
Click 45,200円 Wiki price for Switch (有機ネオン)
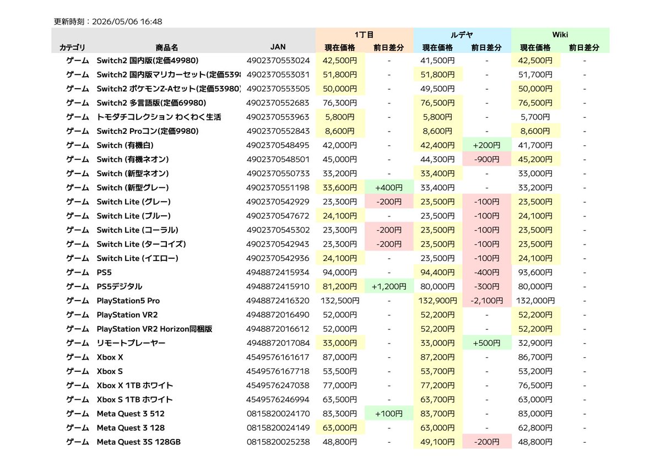pos(537,159)
